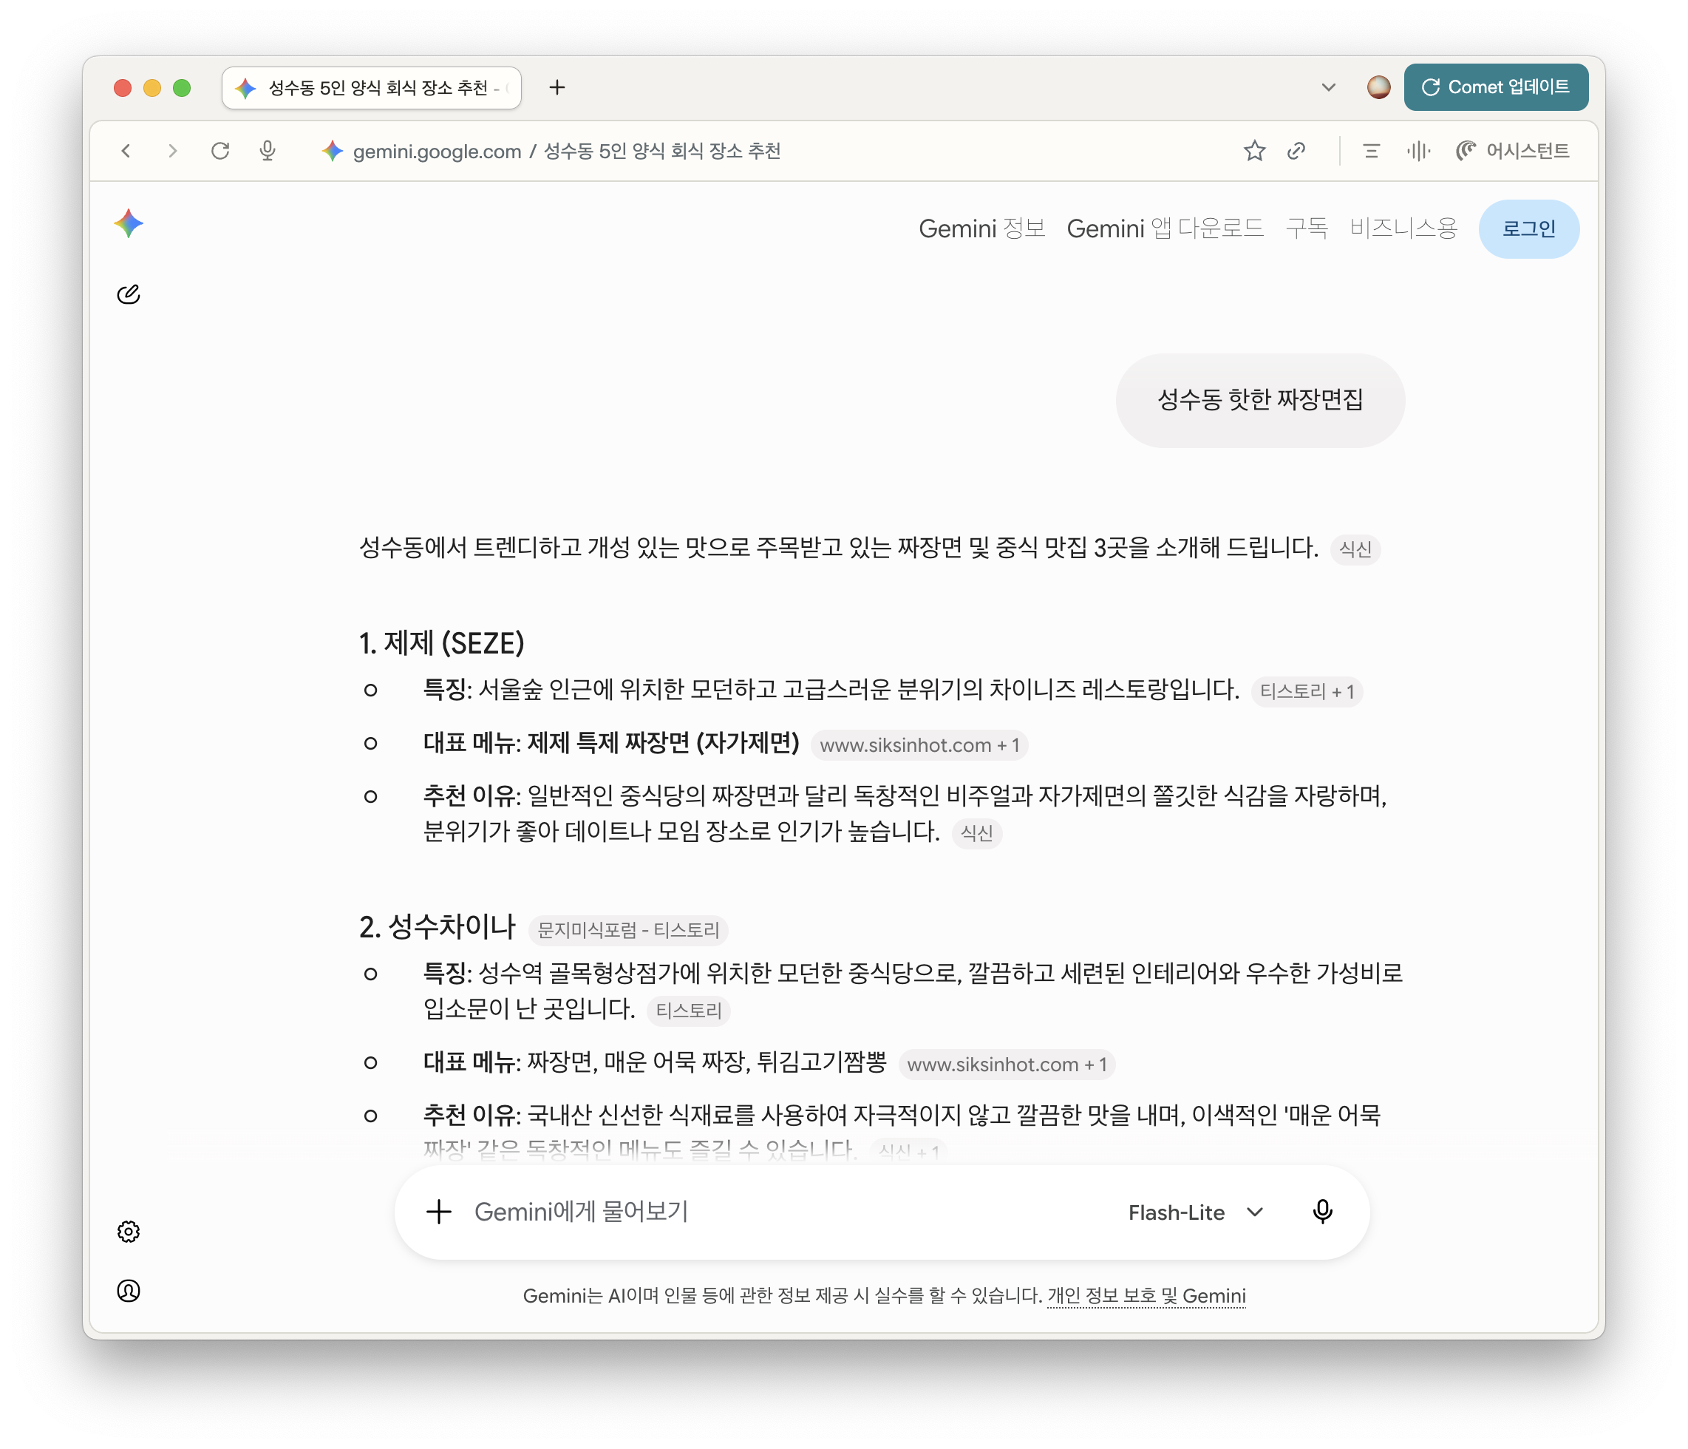
Task: Click the address bar microphone icon
Action: point(268,151)
